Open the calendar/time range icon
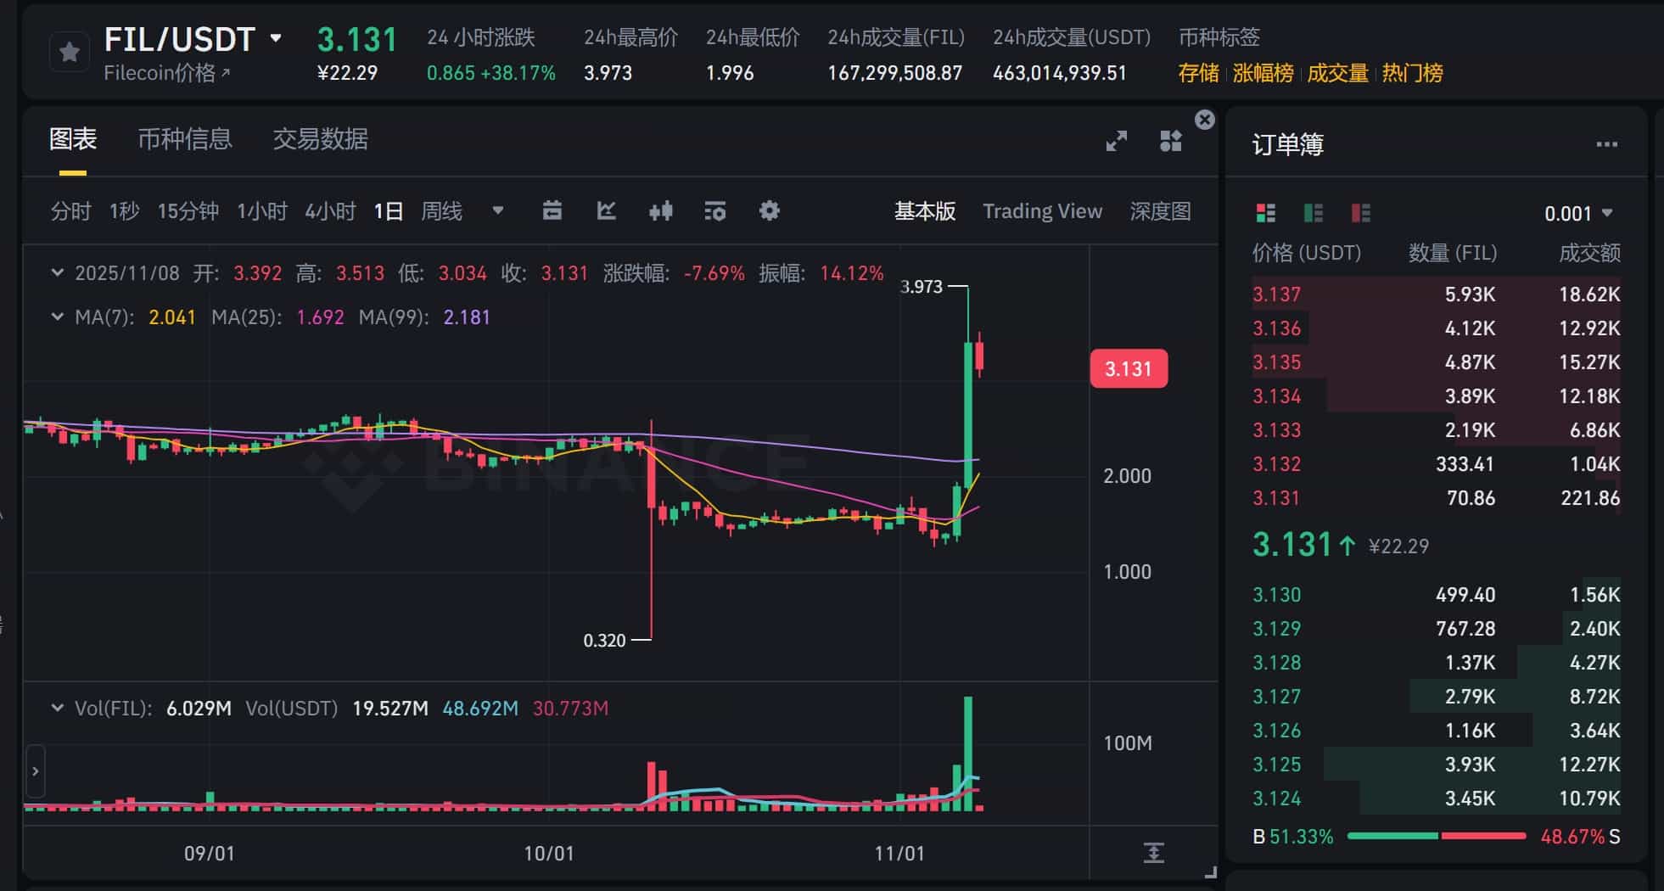The height and width of the screenshot is (891, 1664). [x=552, y=211]
